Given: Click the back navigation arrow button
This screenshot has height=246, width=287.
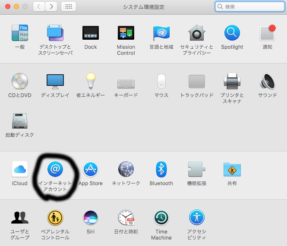Looking at the screenshot, I should [39, 6].
